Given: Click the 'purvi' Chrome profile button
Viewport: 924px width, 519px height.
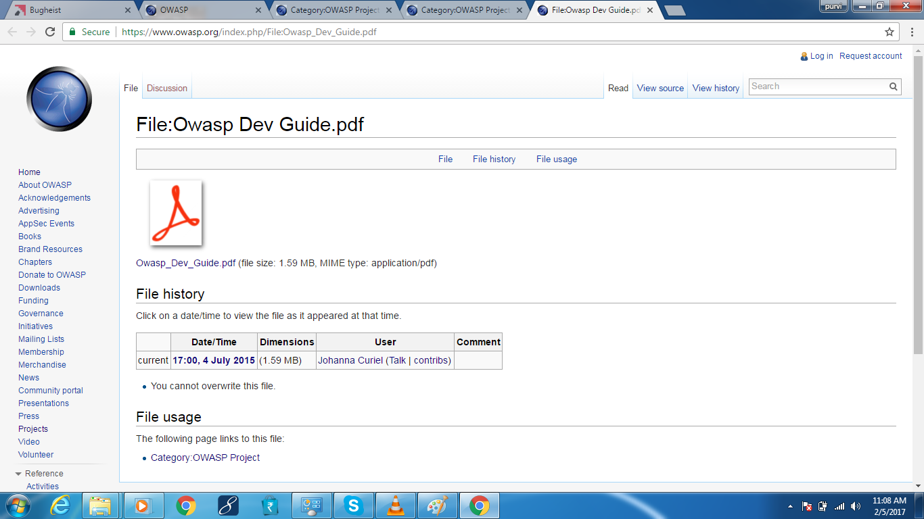Looking at the screenshot, I should (x=832, y=6).
